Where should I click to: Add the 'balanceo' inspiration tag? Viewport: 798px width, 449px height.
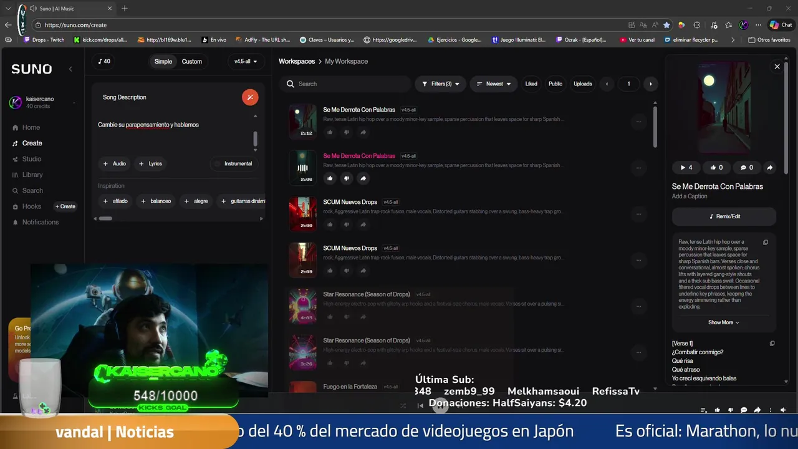pyautogui.click(x=156, y=201)
